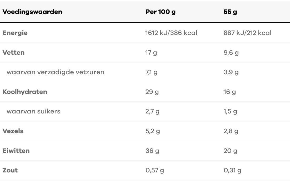Click the 887 kJ/212 kcal value
The image size is (290, 189).
pyautogui.click(x=247, y=33)
